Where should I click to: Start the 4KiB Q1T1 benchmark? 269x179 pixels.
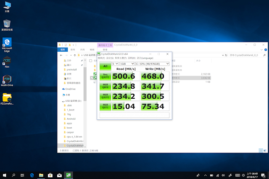[105, 106]
